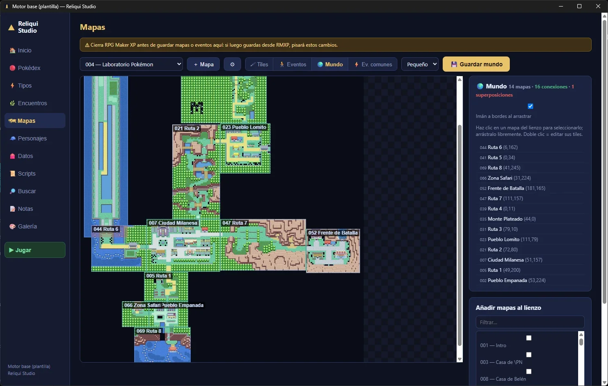Open the Scripts sidebar section
608x386 pixels.
35,174
